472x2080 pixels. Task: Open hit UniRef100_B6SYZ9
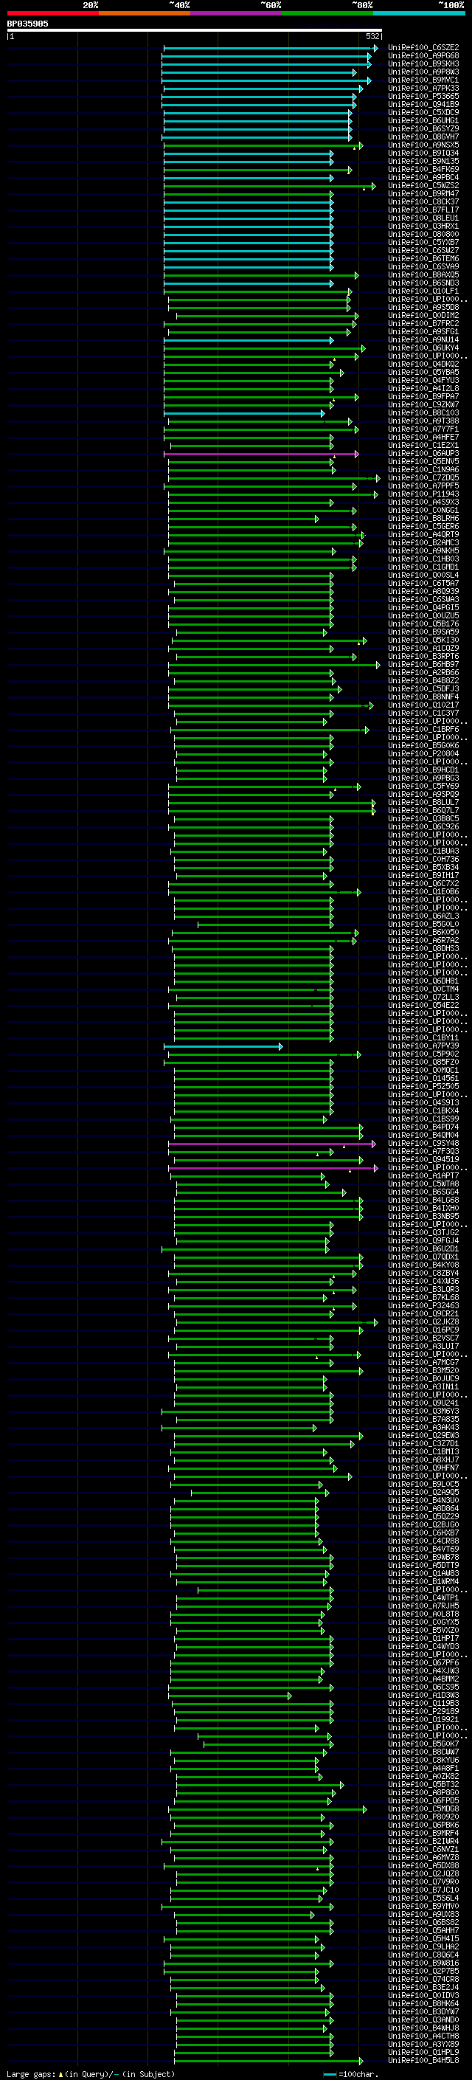(423, 128)
